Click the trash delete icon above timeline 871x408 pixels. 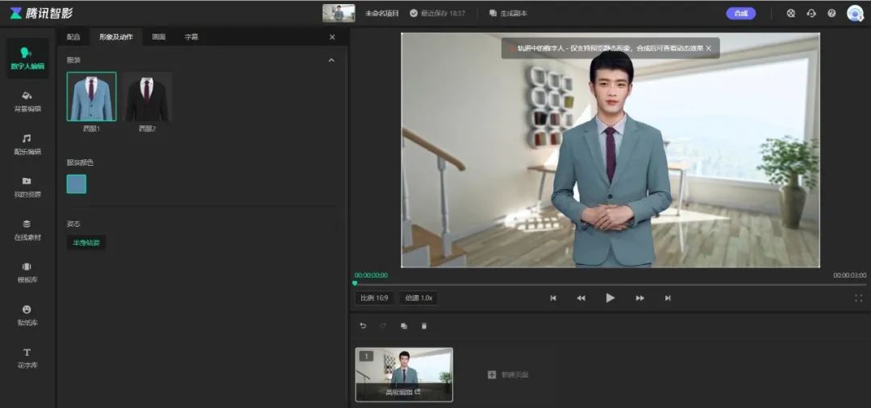tap(424, 326)
